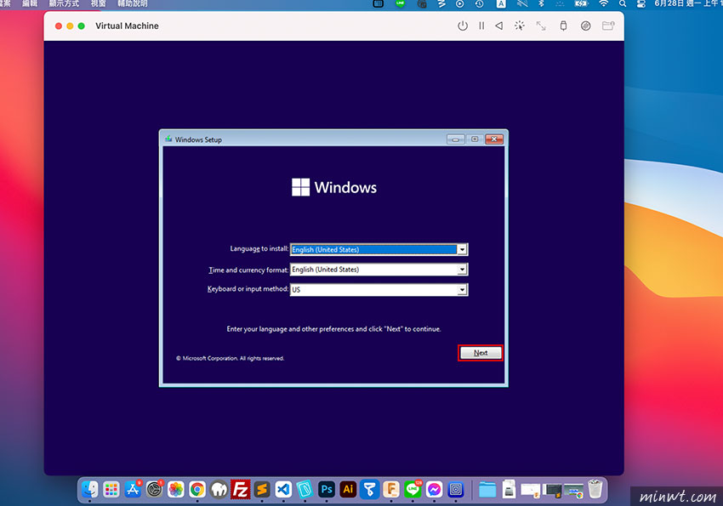Screen dimensions: 723x506
Task: Click the battery icon in the menu bar
Action: tap(580, 3)
